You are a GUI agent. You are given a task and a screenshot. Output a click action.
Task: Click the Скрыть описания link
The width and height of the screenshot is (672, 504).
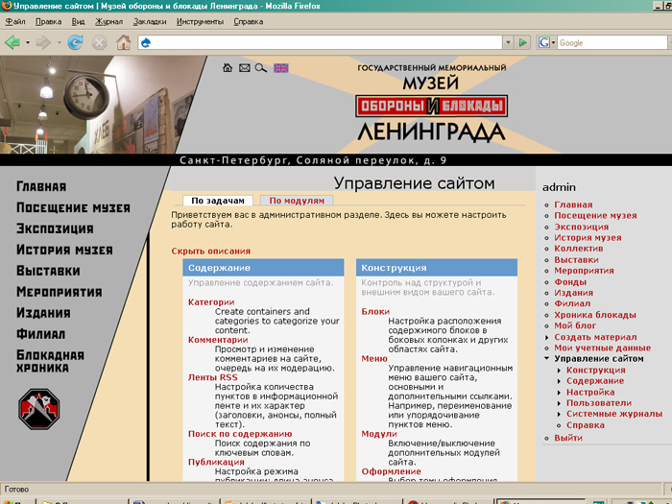[211, 252]
